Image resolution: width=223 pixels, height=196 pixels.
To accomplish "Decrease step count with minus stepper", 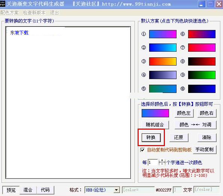I will pos(162,164).
